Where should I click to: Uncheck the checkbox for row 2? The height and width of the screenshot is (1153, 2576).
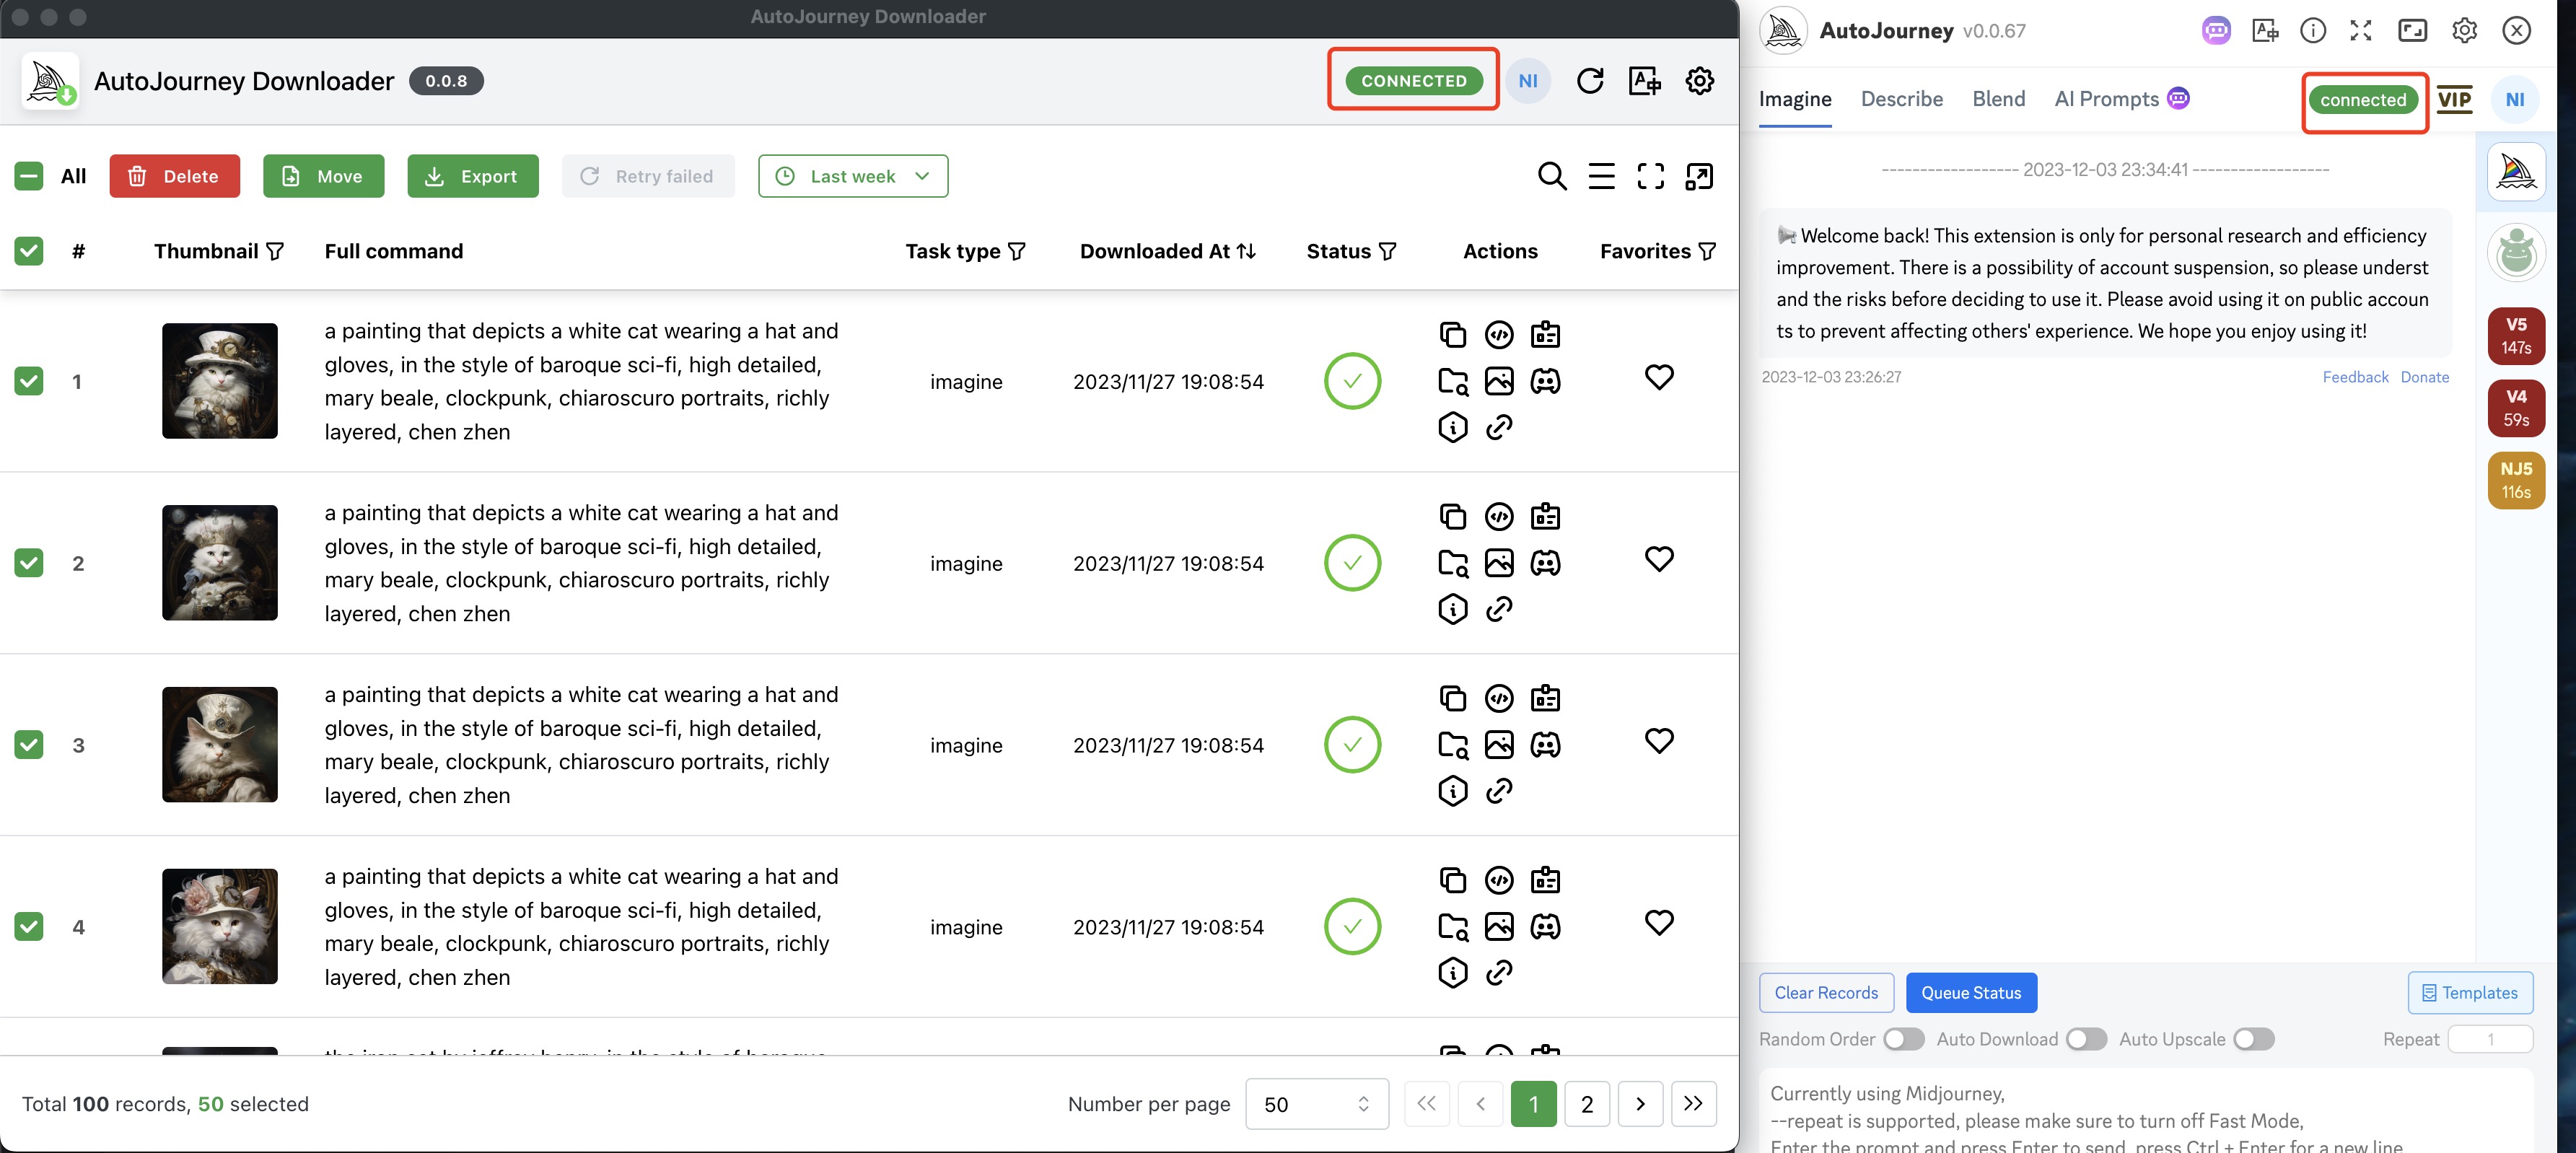tap(29, 563)
